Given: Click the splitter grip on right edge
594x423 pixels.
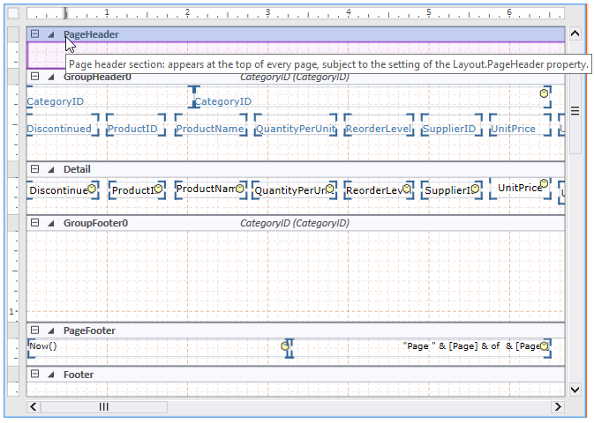Looking at the screenshot, I should pos(575,111).
